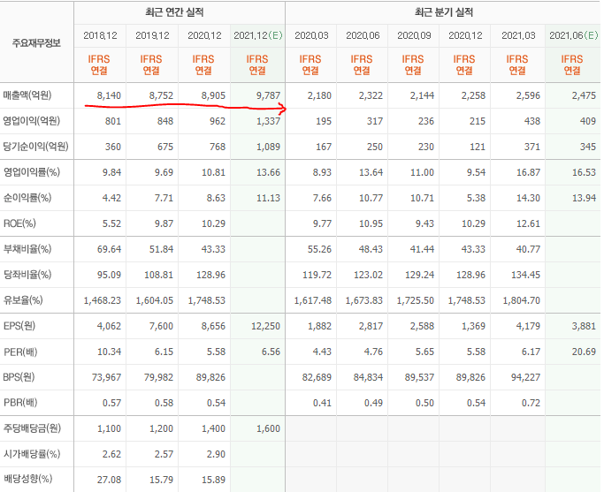Click the 주요재무정보 header cell
This screenshot has height=492, width=604.
[x=36, y=42]
